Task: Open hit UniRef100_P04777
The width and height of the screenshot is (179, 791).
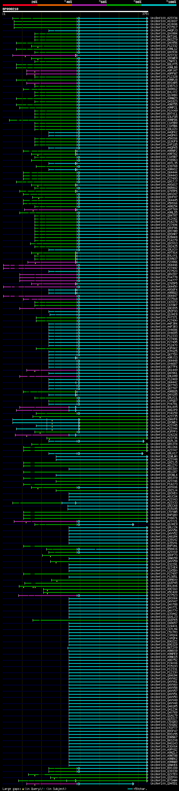Action: 164,281
